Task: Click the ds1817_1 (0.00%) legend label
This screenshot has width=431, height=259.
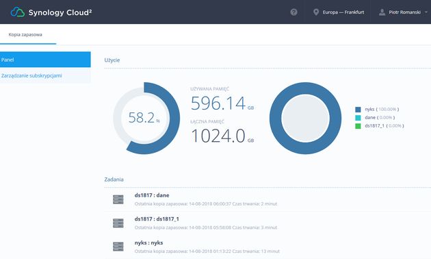Action: click(384, 126)
